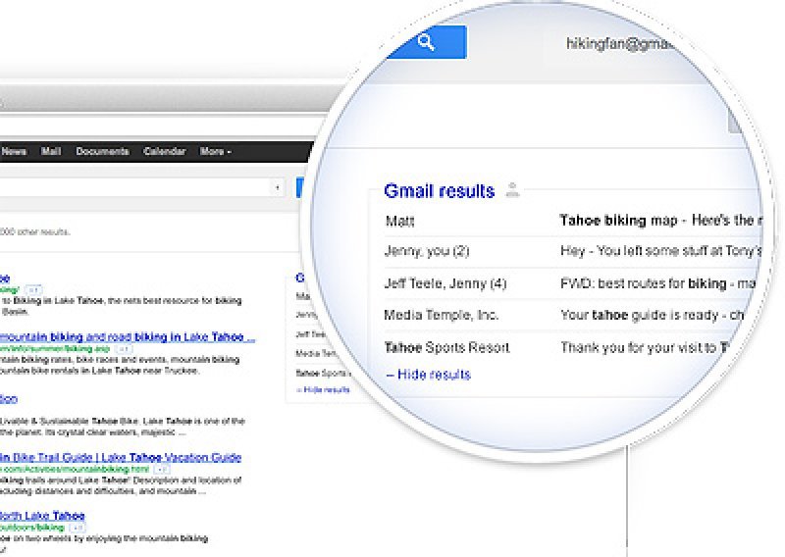Viewport: 785px width, 557px height.
Task: Open Calendar from the navigation bar
Action: 164,151
